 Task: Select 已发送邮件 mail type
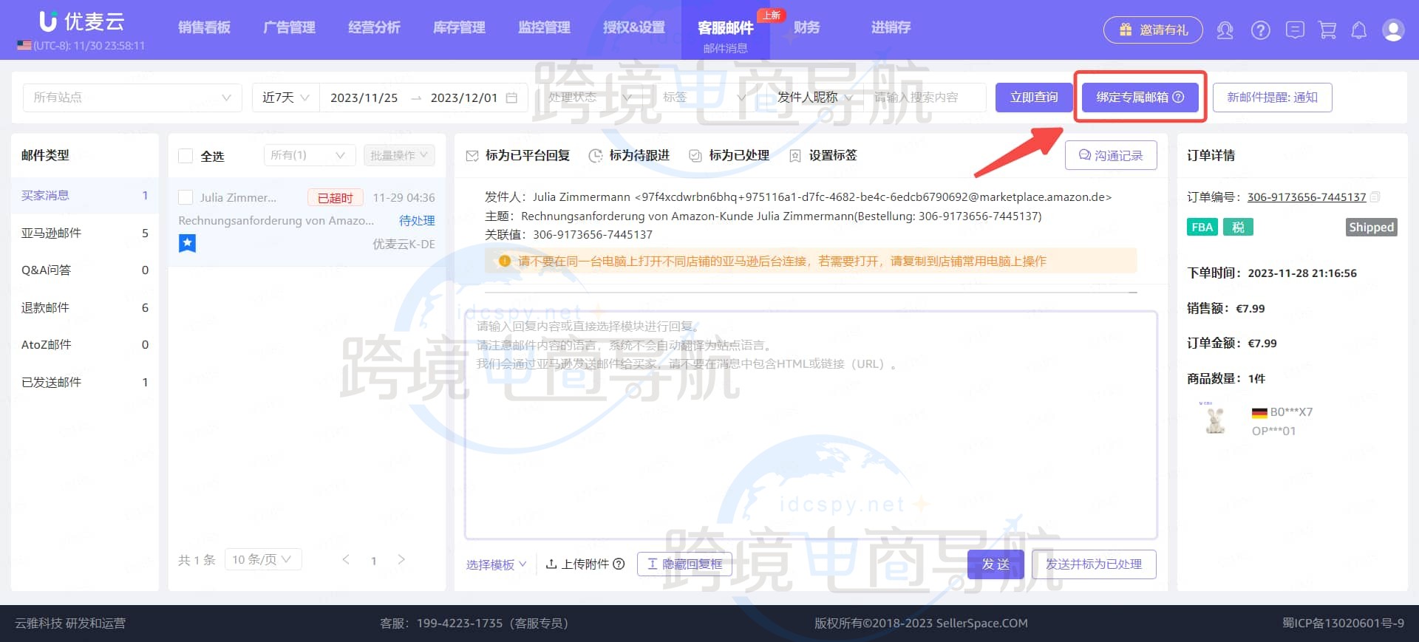(x=85, y=382)
